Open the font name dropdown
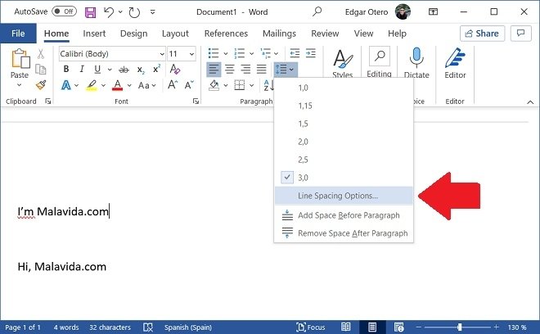Screen dimensions: 540x334 (162, 54)
